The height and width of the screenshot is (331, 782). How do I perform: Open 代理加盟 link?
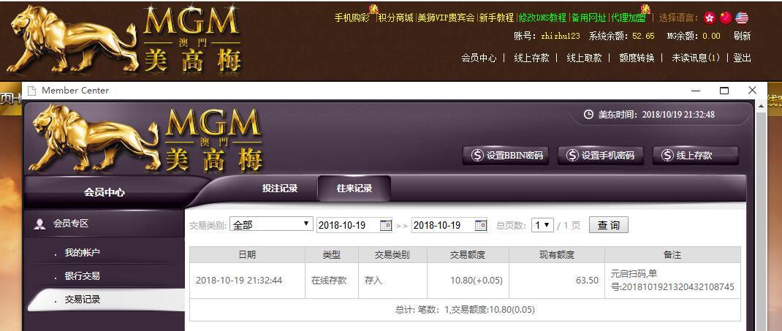click(x=629, y=18)
